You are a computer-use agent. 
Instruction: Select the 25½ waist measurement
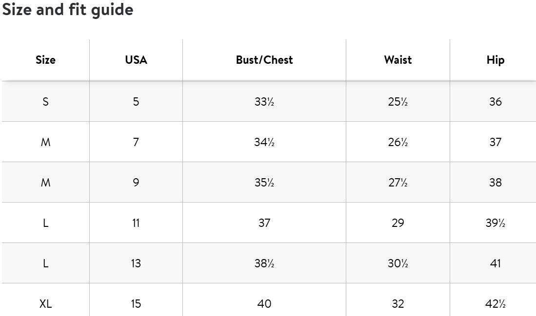(x=397, y=102)
